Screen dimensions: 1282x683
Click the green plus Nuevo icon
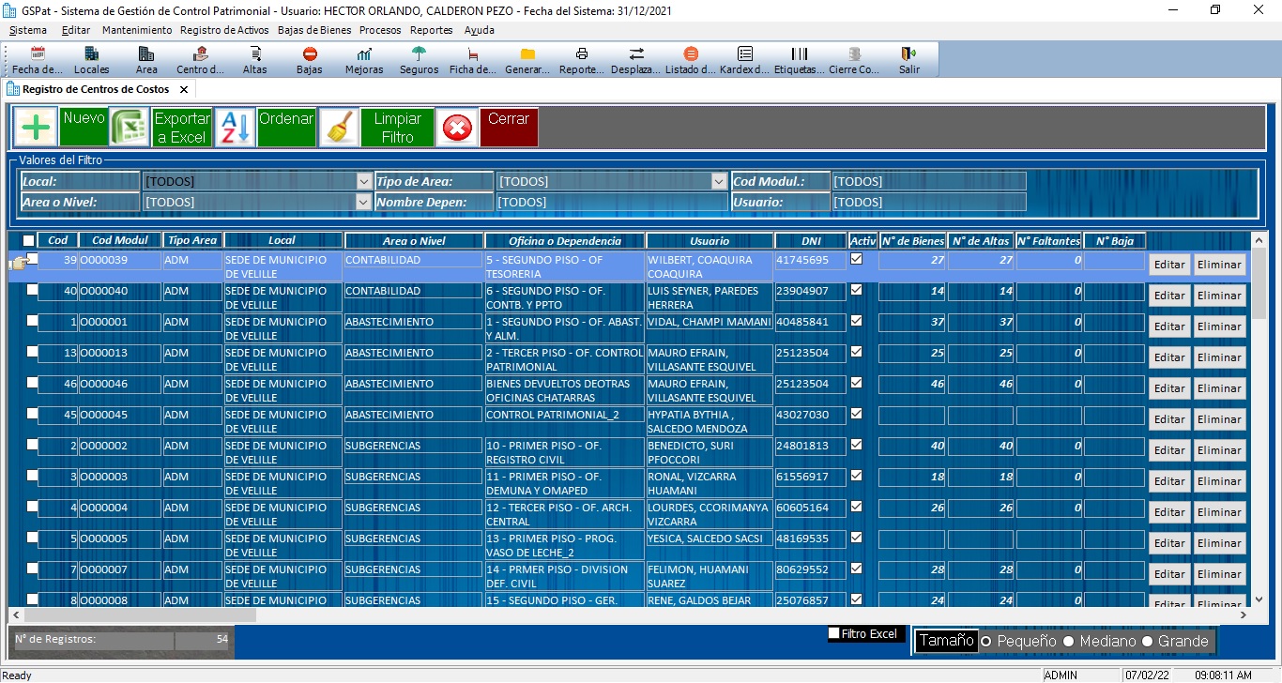pyautogui.click(x=36, y=128)
